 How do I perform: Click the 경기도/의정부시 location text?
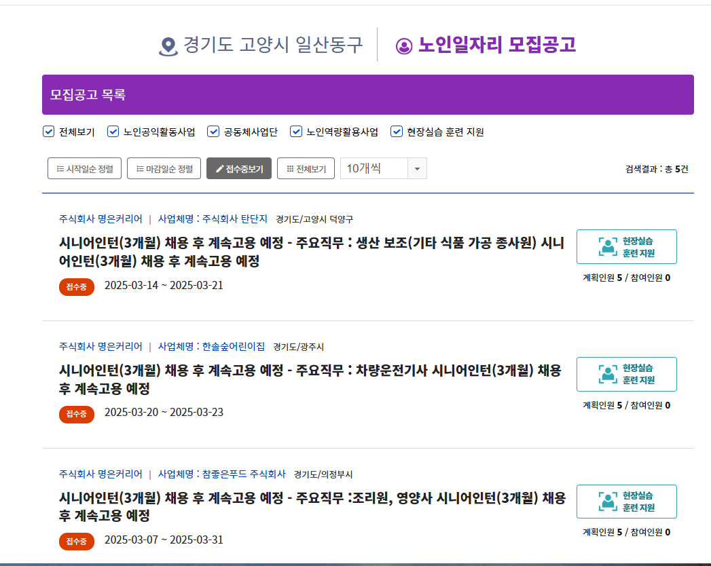pos(323,474)
